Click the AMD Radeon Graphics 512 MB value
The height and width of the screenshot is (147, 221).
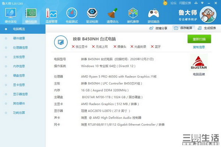click(110, 104)
